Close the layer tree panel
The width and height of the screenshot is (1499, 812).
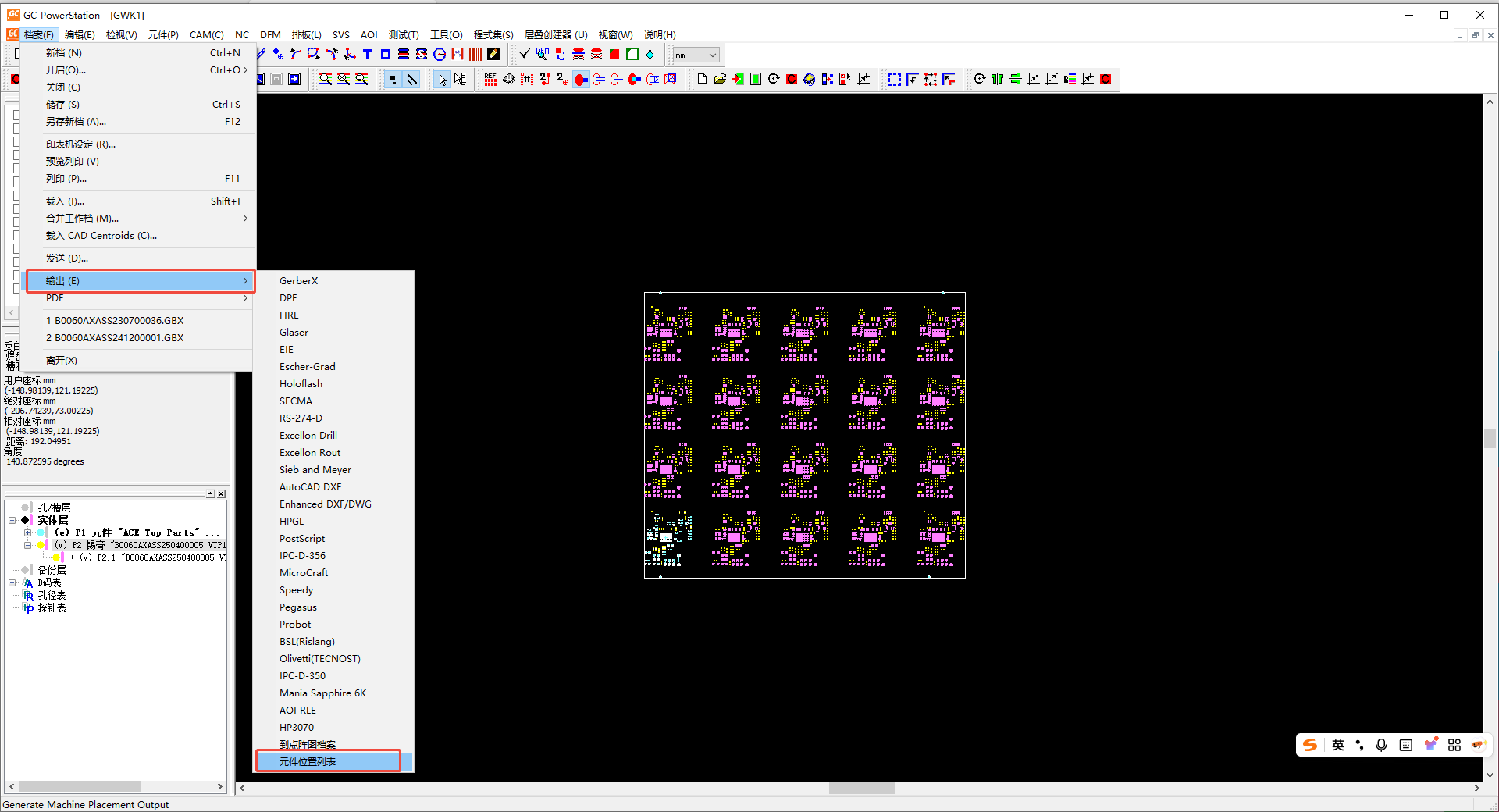[x=222, y=494]
